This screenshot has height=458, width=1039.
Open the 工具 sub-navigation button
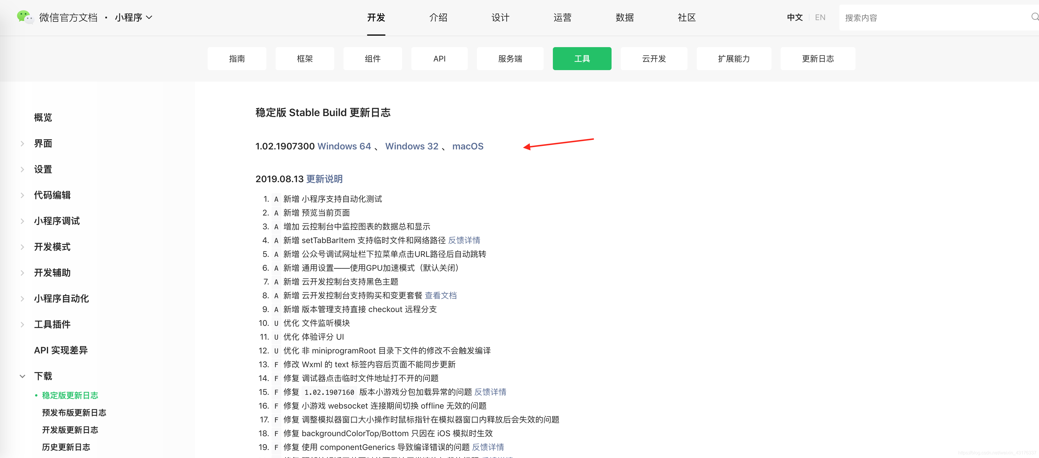(582, 58)
